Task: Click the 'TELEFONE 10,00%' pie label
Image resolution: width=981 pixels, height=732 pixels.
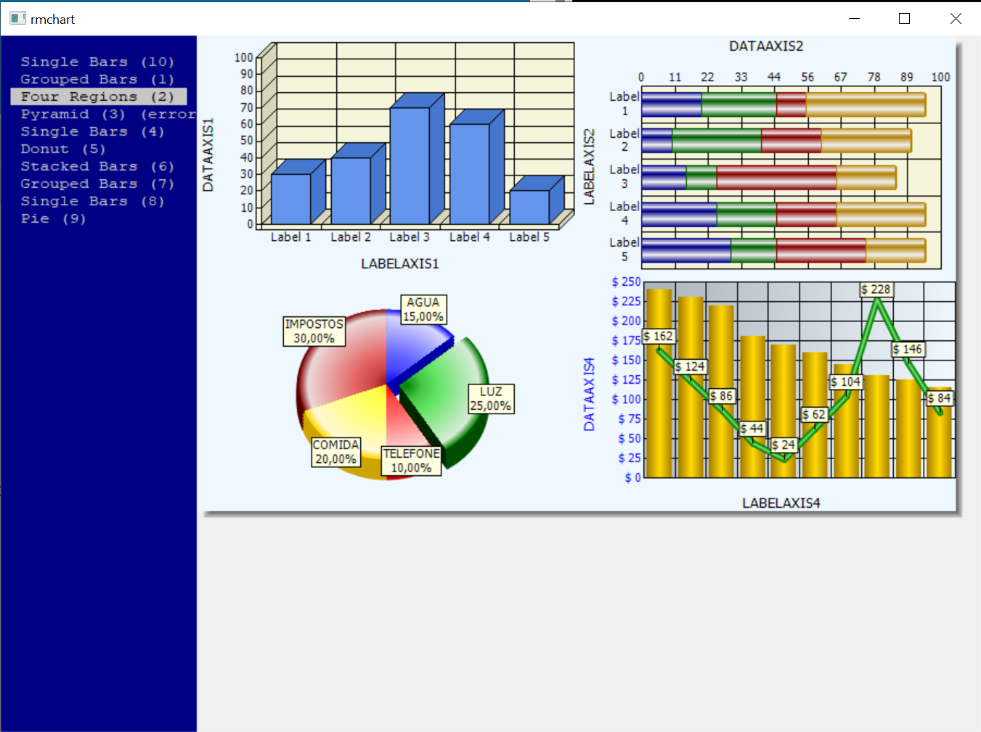Action: pos(412,460)
